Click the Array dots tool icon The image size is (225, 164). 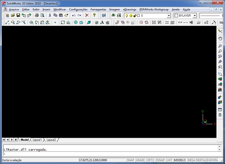pos(167,23)
